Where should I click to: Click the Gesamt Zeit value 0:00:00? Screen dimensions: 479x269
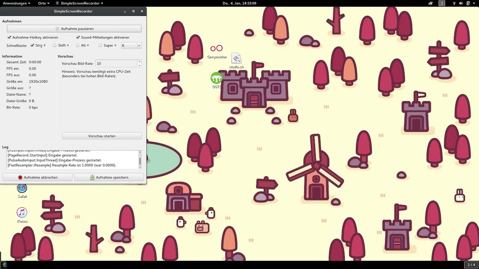pyautogui.click(x=35, y=62)
